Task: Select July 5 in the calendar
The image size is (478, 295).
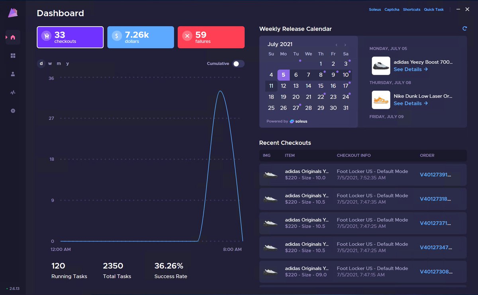Action: 283,75
